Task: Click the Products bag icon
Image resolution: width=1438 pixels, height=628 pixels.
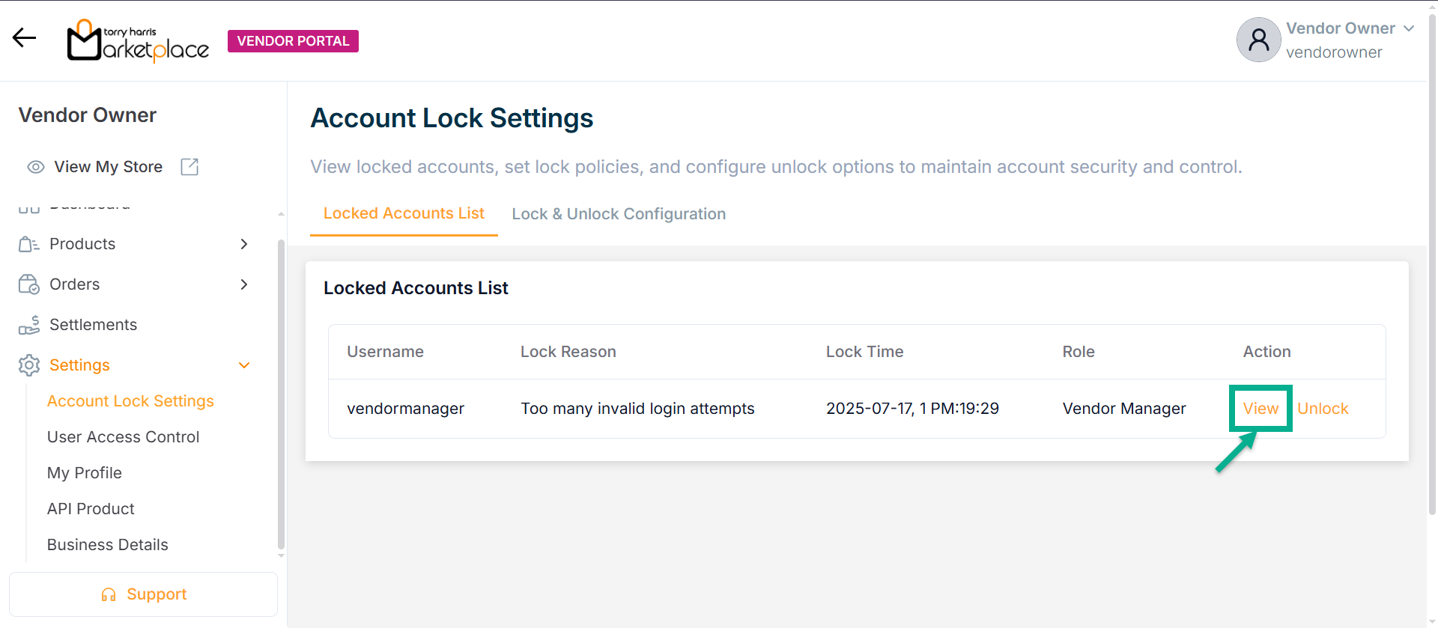Action: [28, 244]
